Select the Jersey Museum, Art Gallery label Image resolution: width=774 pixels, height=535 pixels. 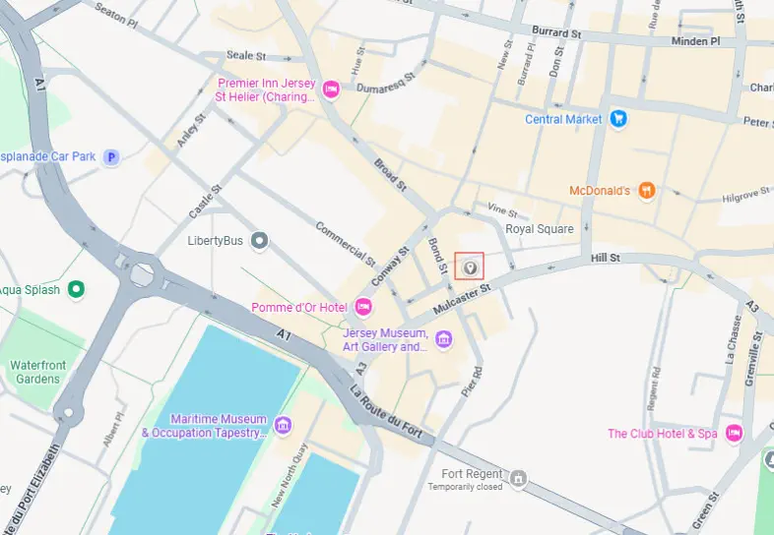pos(385,339)
